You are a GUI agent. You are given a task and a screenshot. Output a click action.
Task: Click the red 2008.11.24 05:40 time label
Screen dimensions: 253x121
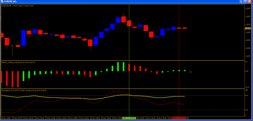179,118
